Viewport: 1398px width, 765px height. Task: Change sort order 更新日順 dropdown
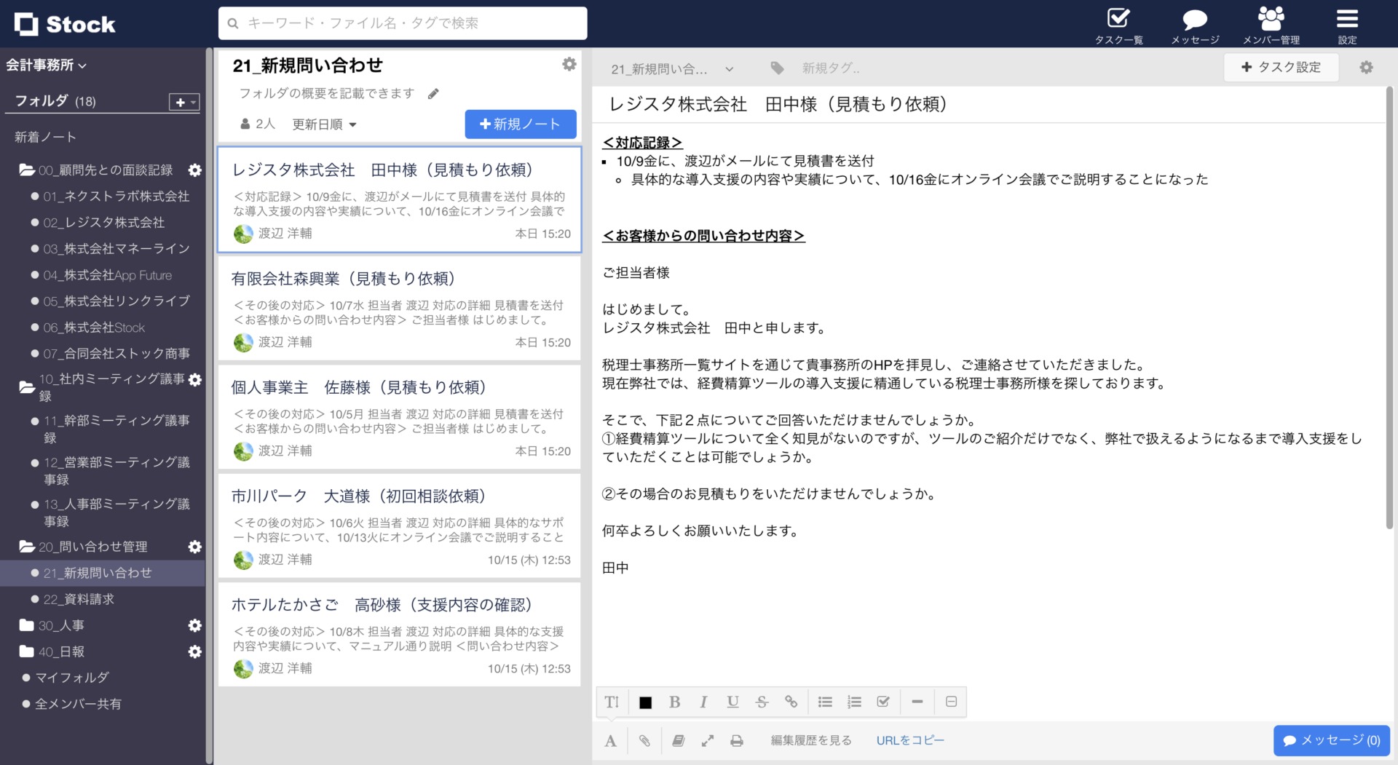point(325,124)
